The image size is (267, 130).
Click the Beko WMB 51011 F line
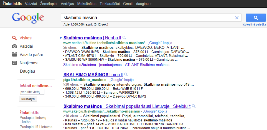[103, 89]
